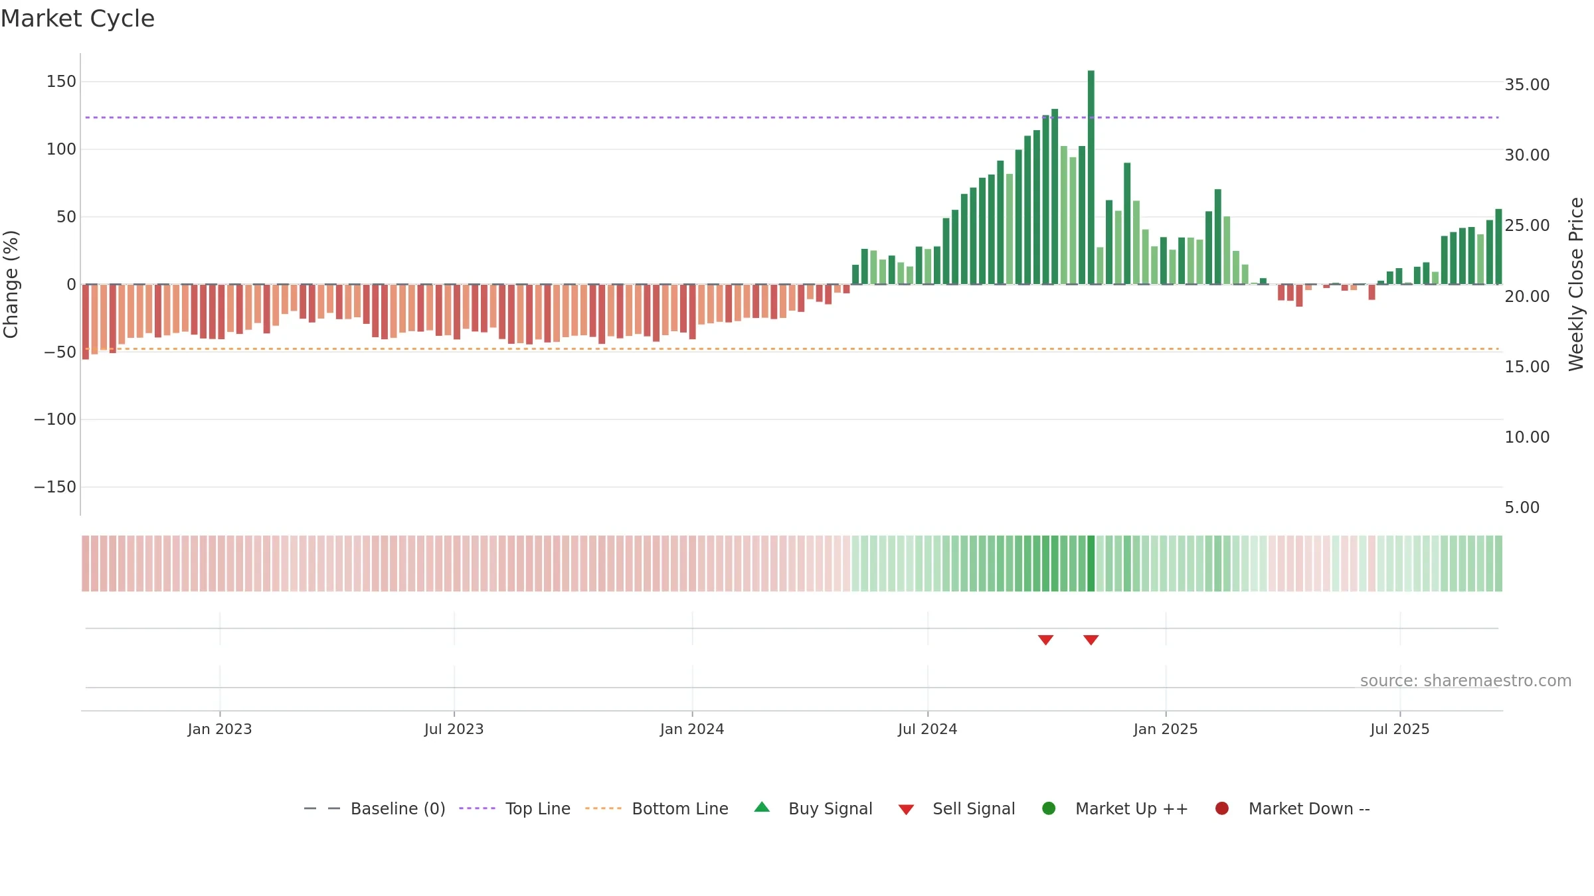Click the Jan 2024 axis label
This screenshot has height=896, width=1594.
point(692,729)
